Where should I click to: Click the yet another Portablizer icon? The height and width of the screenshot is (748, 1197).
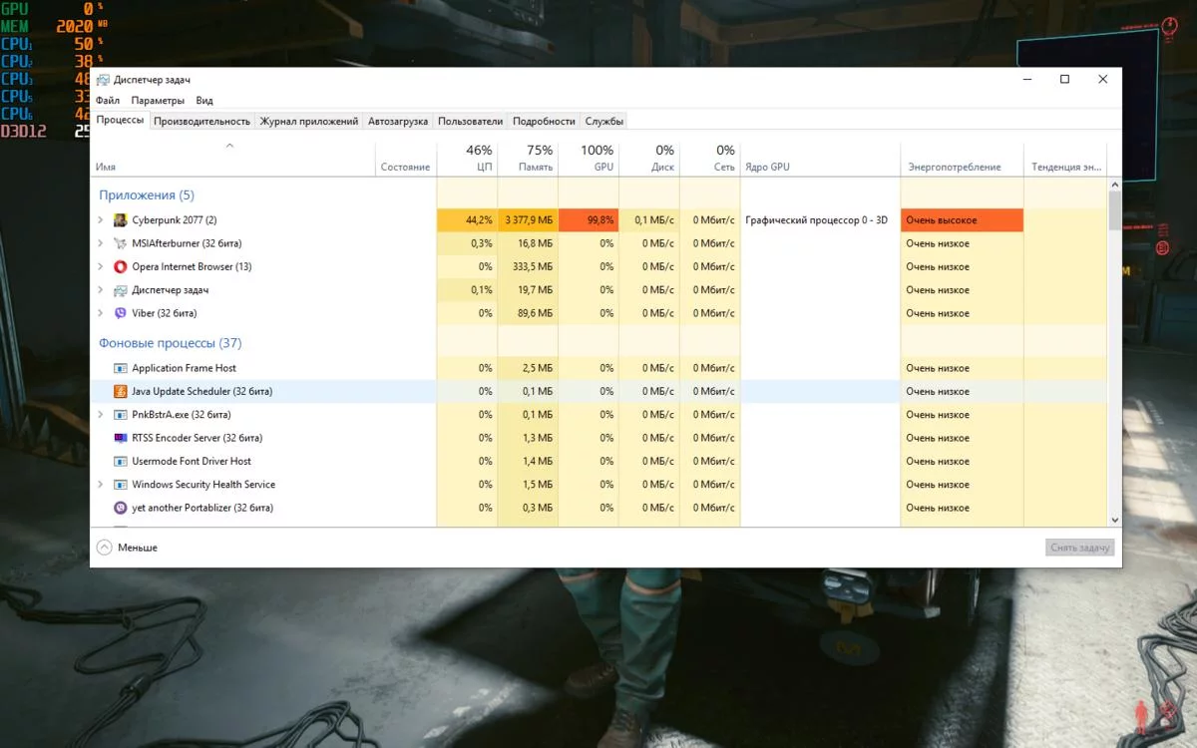(x=121, y=508)
